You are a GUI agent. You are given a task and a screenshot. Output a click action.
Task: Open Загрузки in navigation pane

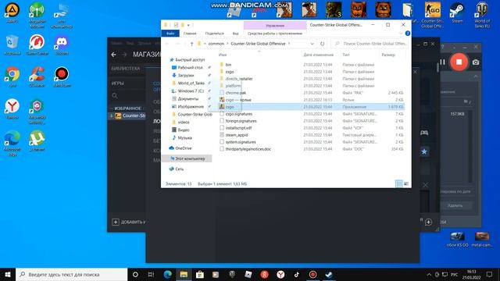[186, 75]
